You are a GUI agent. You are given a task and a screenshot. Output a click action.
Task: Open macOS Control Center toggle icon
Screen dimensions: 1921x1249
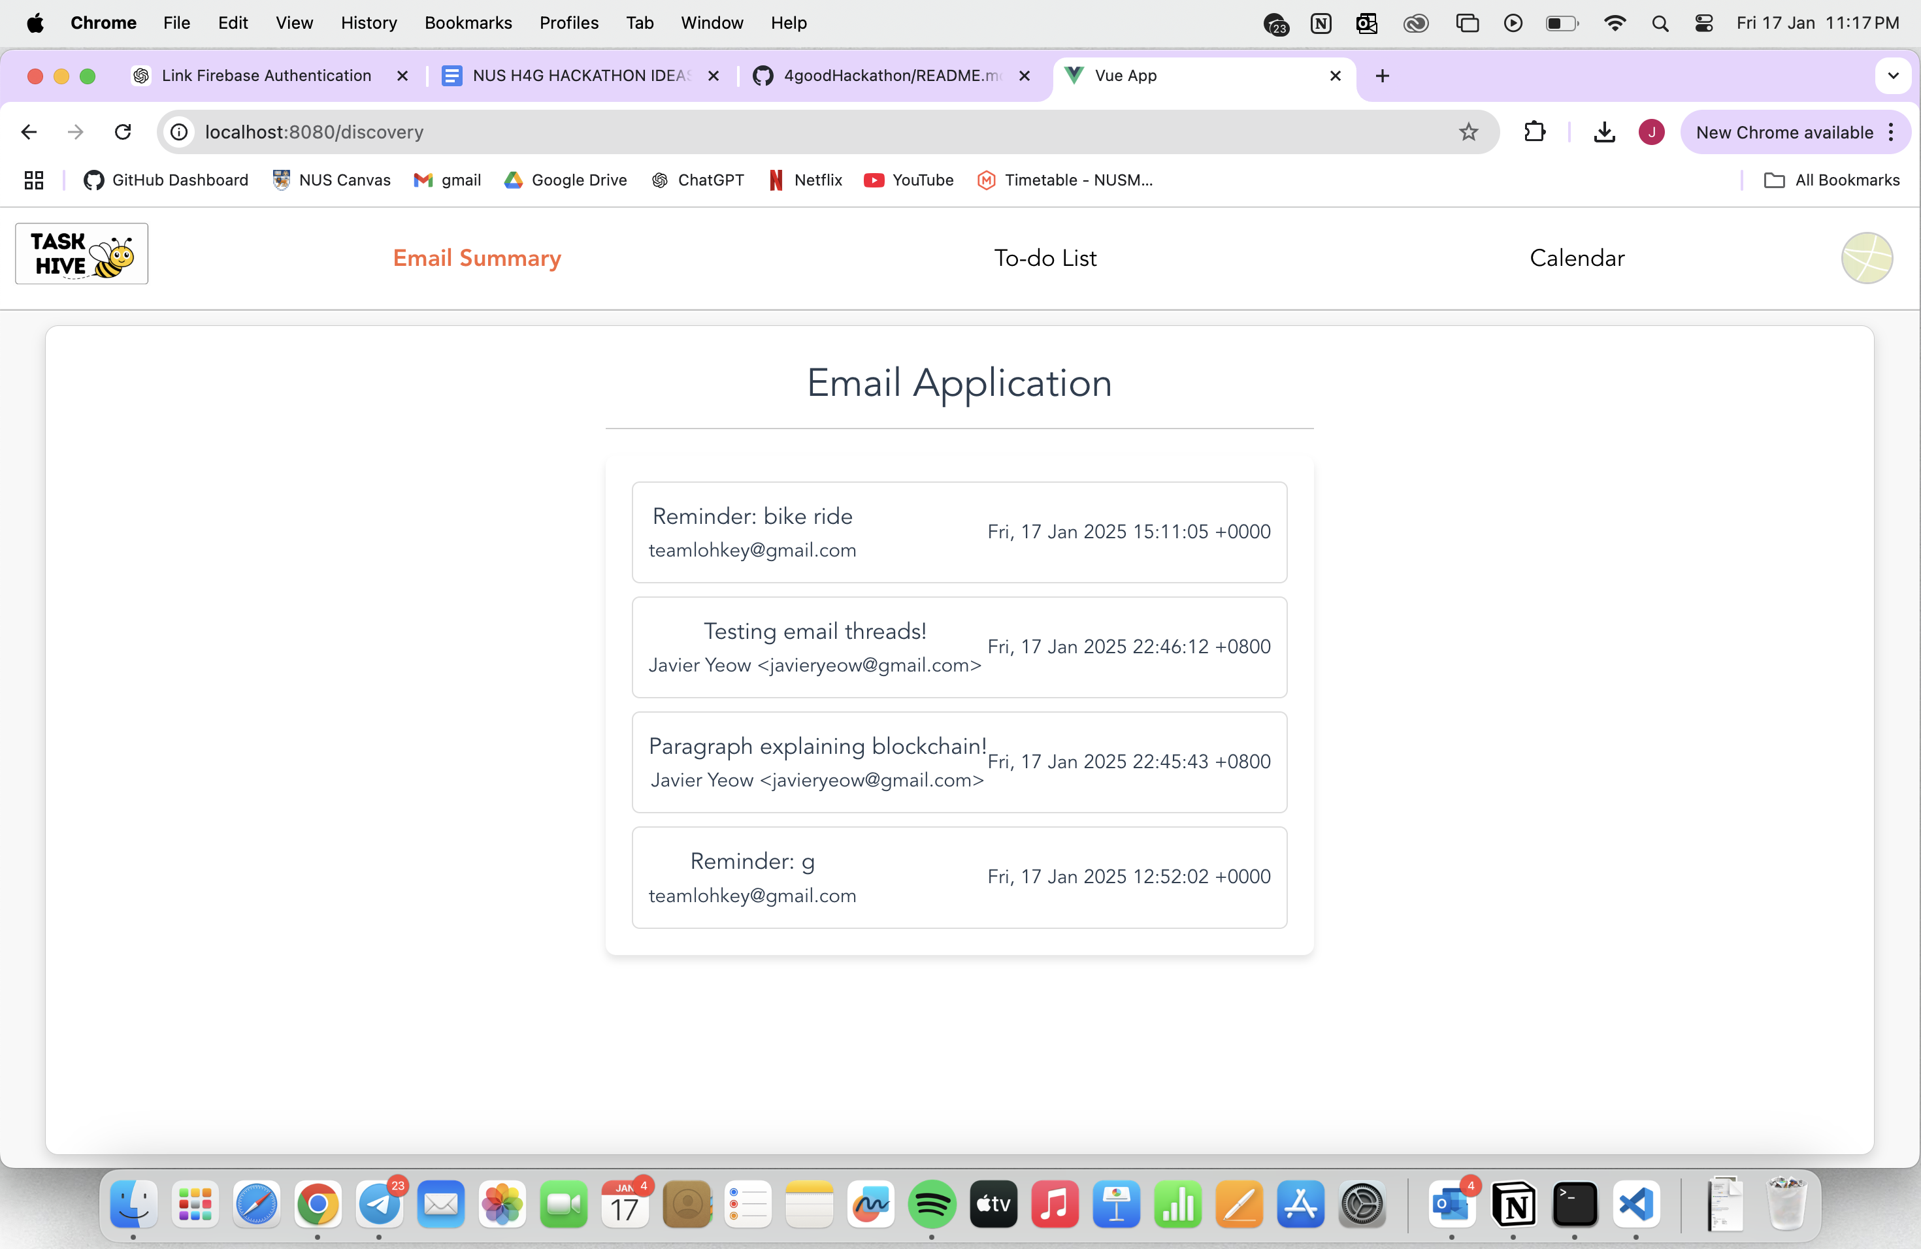pyautogui.click(x=1703, y=23)
